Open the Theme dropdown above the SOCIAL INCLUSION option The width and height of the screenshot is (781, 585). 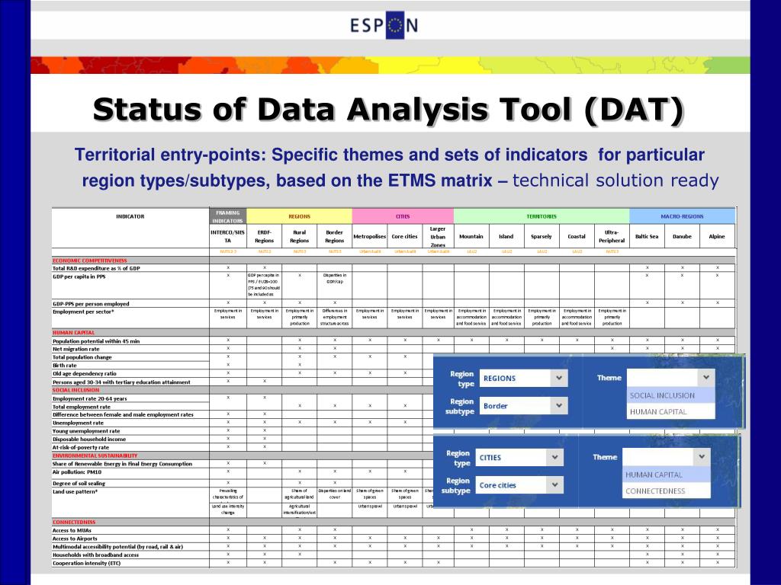(x=670, y=378)
